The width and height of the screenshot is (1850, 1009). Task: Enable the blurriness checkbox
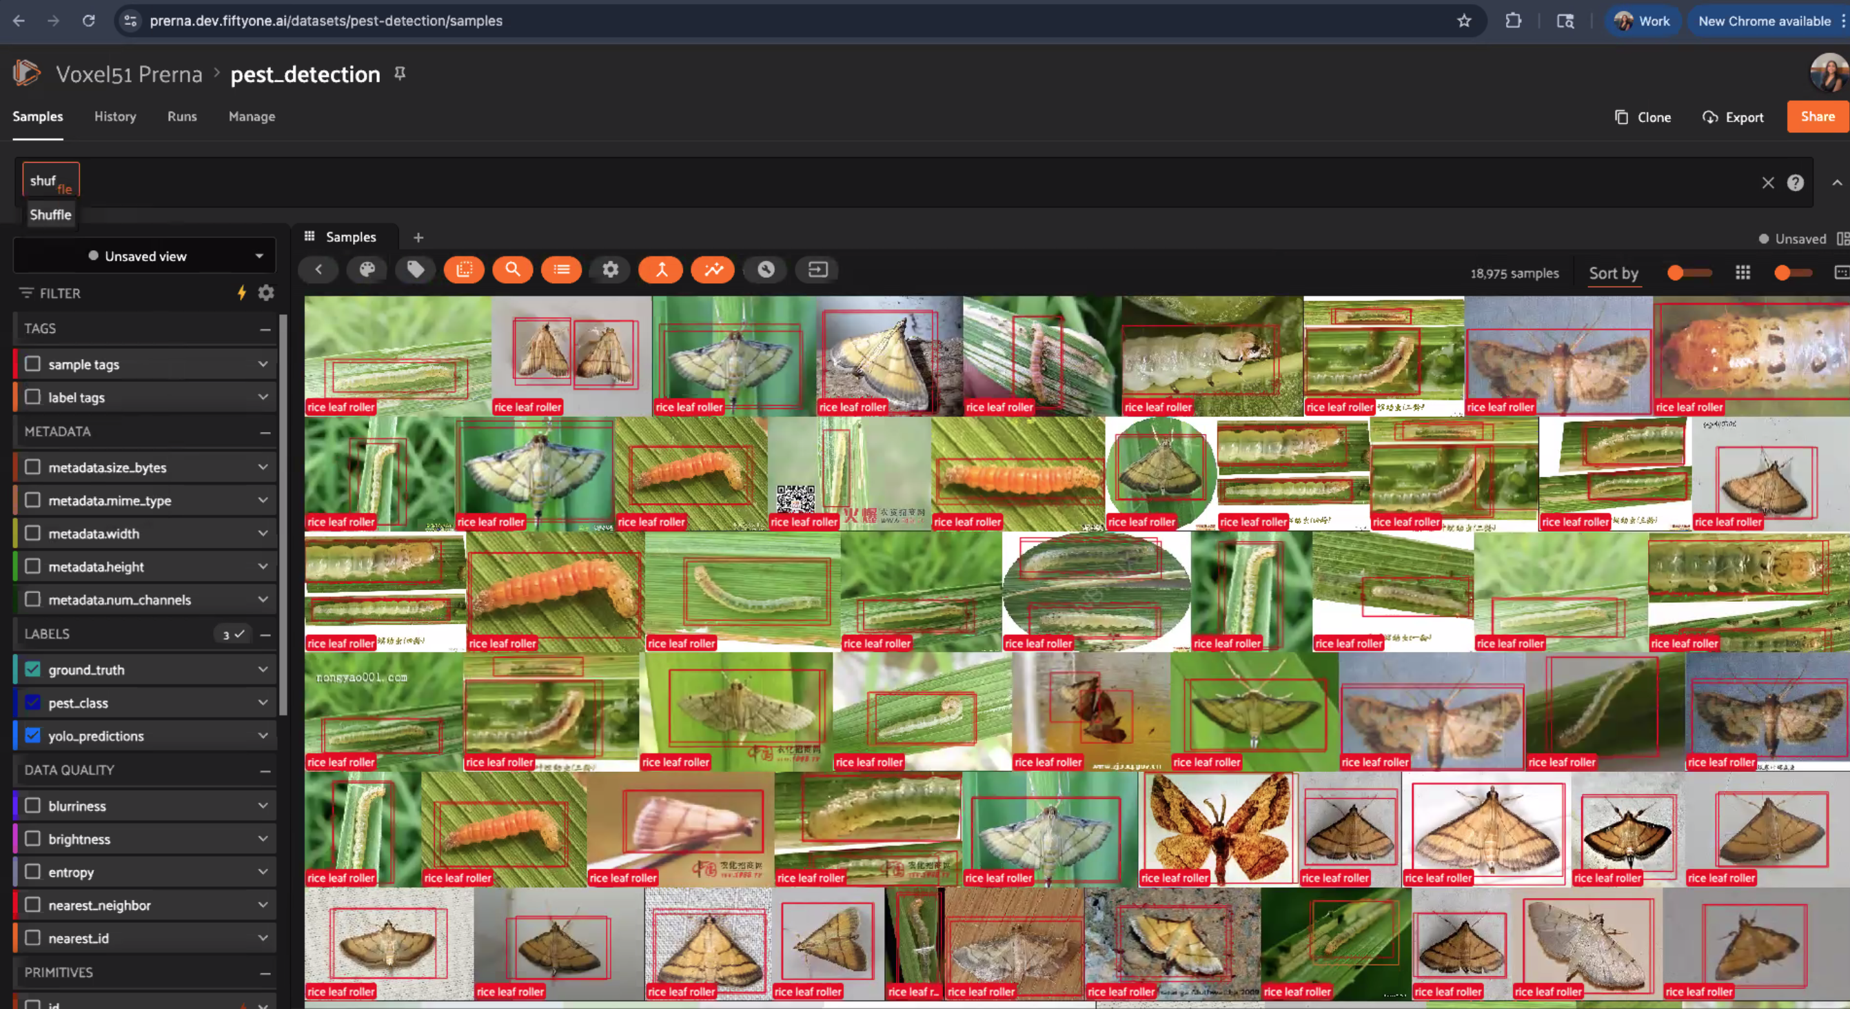click(x=32, y=806)
